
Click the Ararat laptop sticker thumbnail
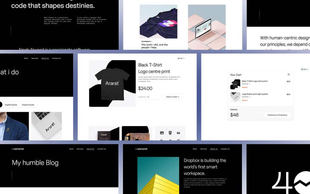(x=46, y=126)
